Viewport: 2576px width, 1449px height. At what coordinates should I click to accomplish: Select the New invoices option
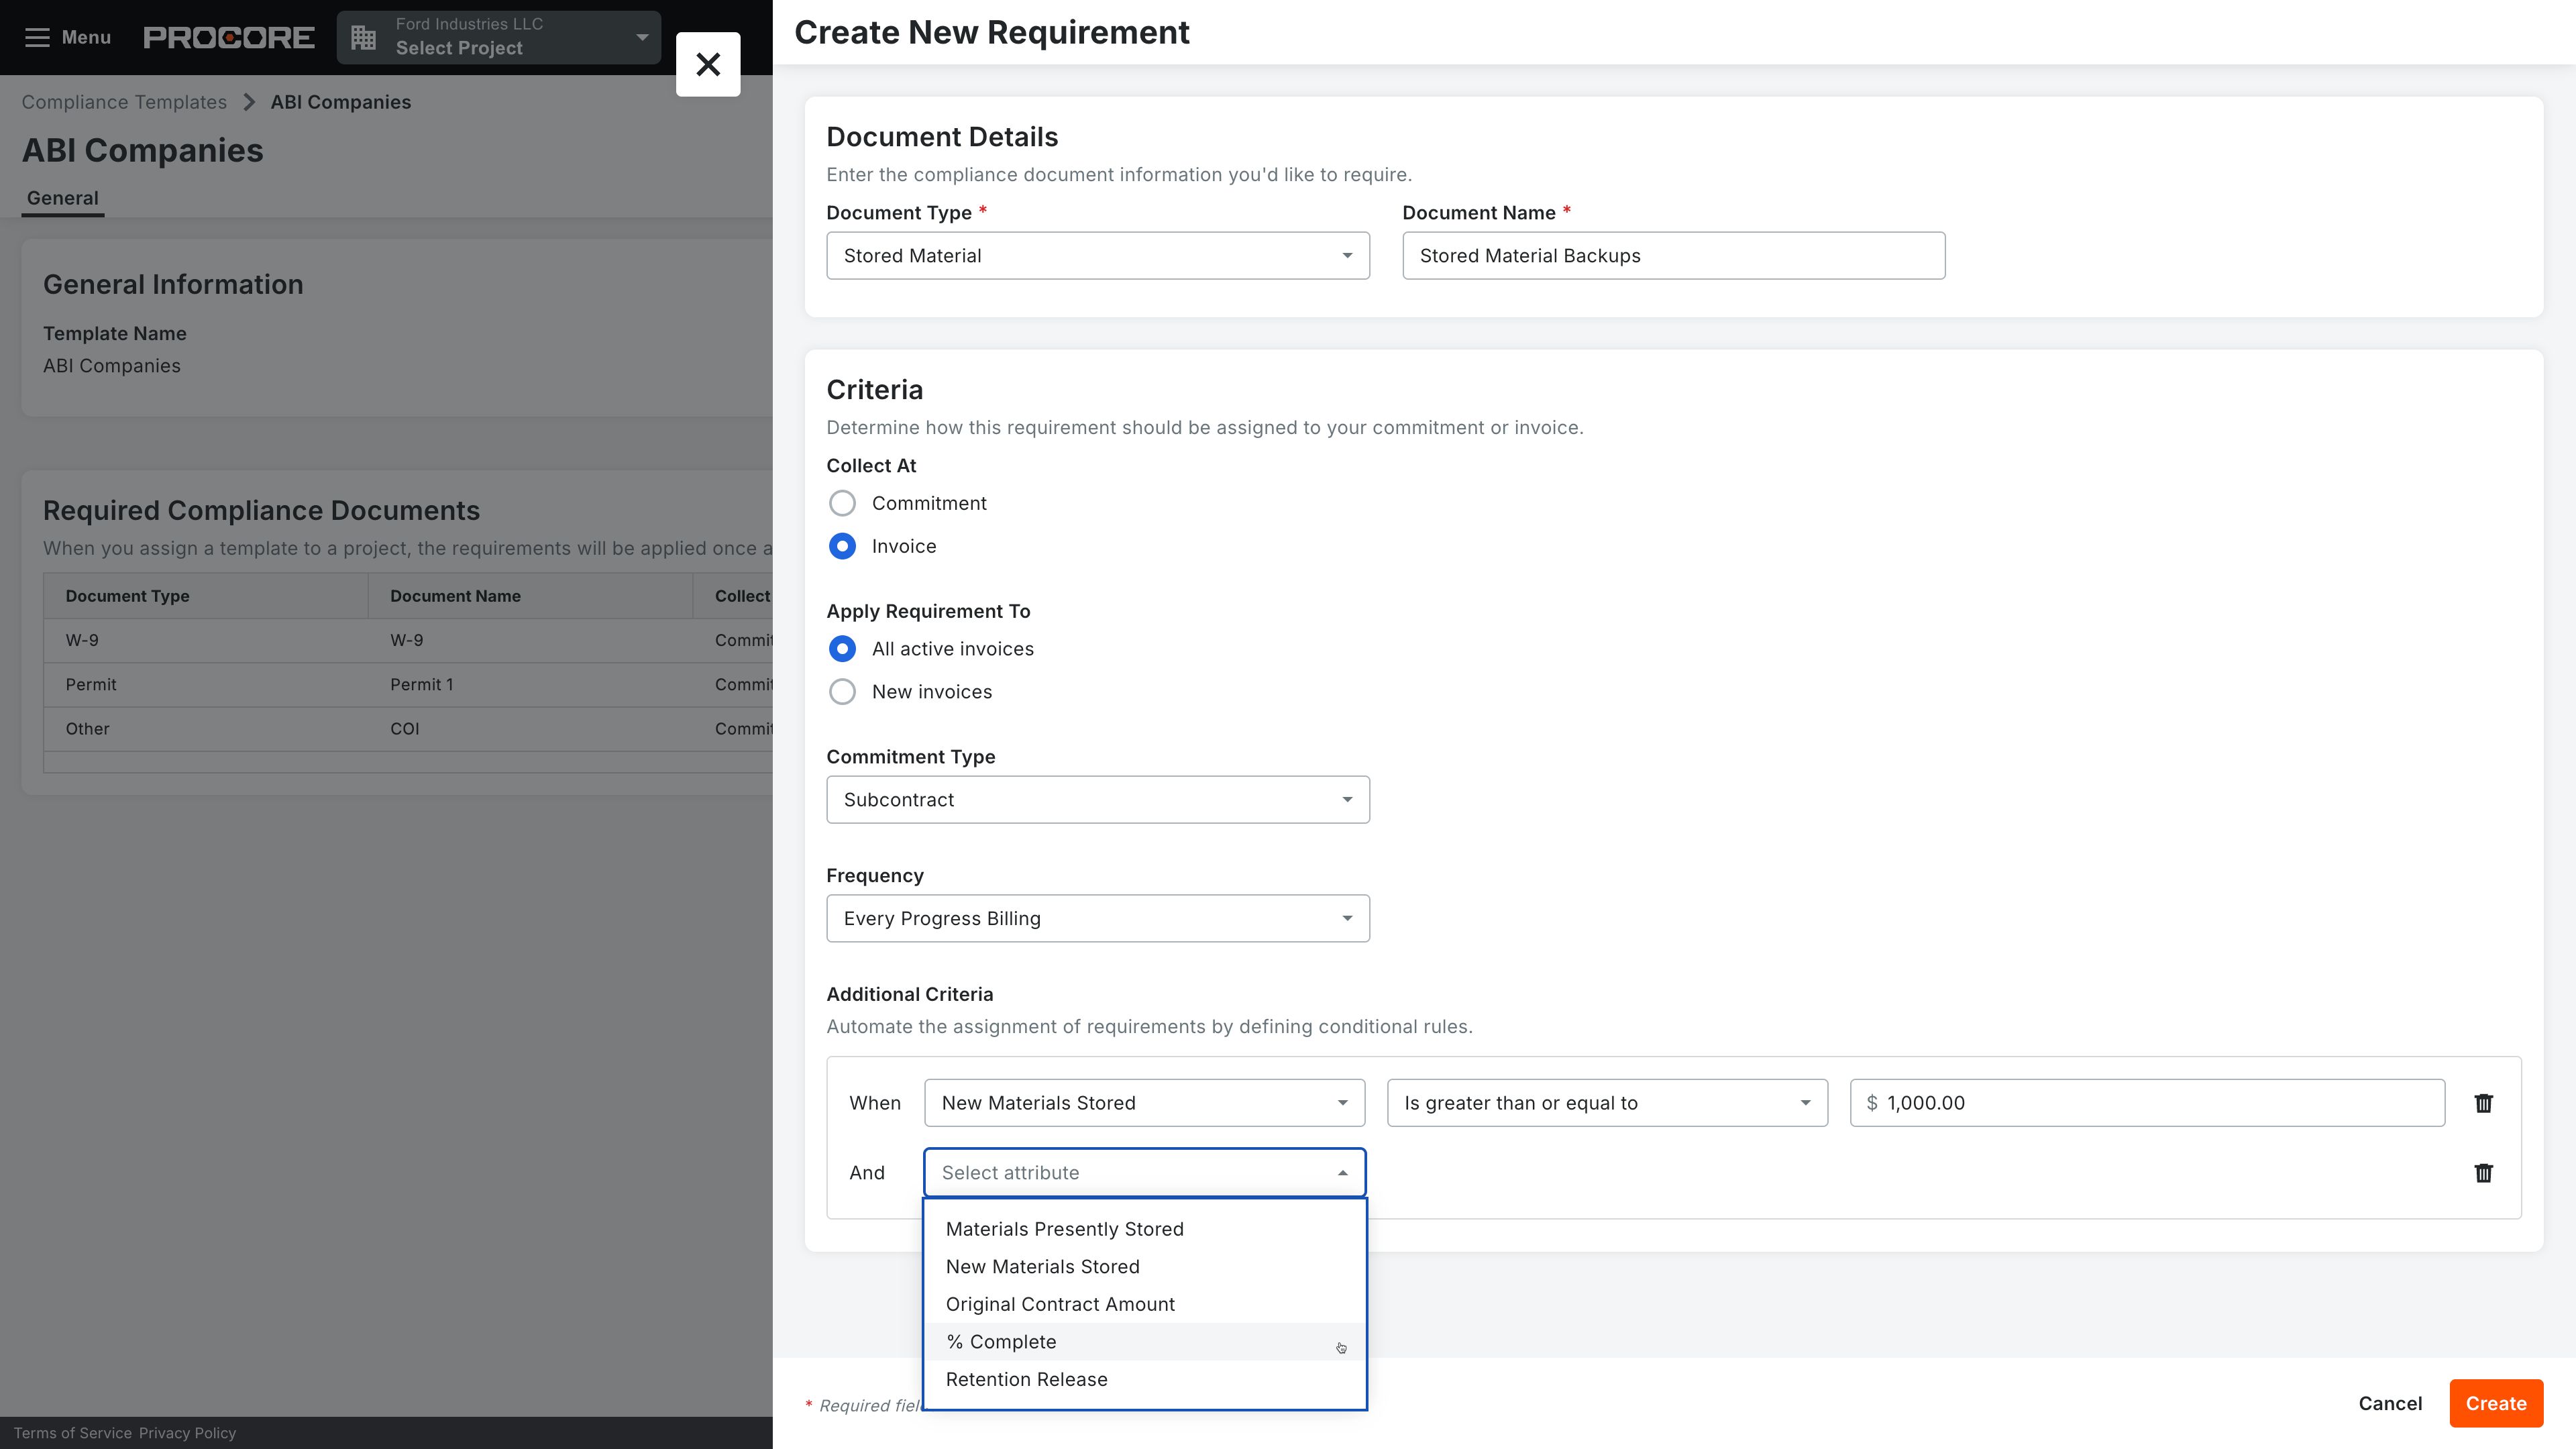(x=843, y=691)
